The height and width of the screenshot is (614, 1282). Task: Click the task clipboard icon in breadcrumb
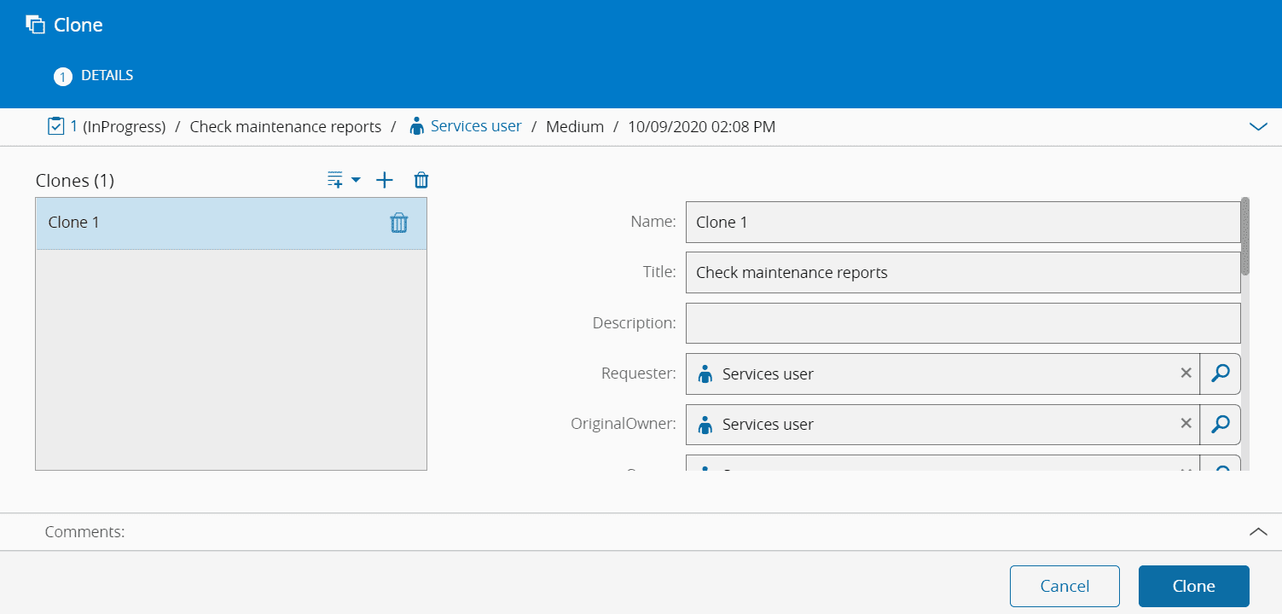(55, 127)
